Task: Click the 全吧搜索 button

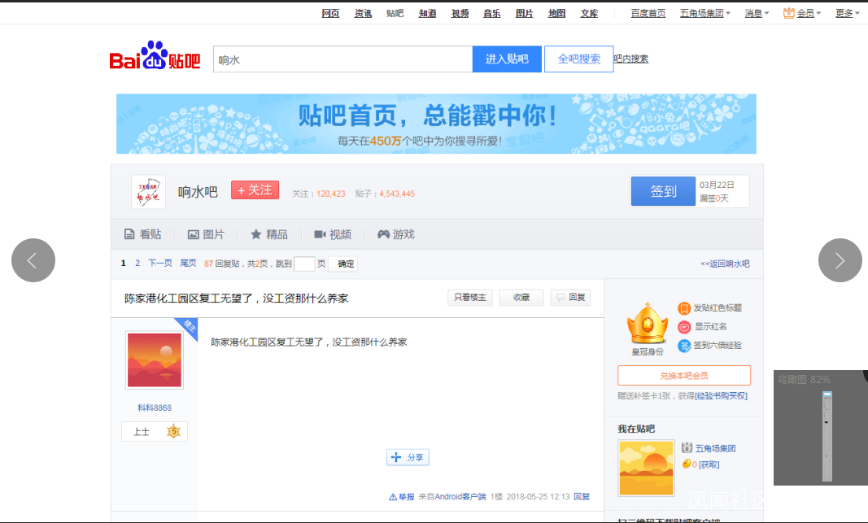Action: 578,59
